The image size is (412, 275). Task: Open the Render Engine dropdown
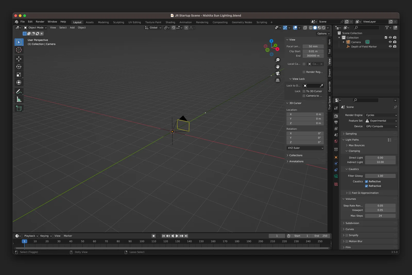click(381, 115)
